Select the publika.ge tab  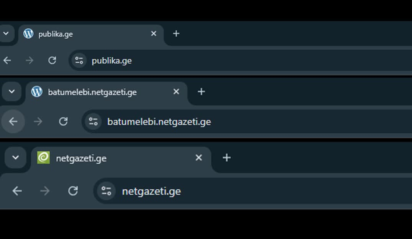tap(77, 34)
